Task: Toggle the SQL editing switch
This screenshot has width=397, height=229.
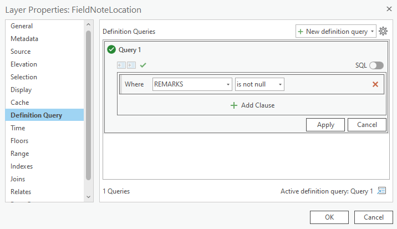Action: (376, 65)
